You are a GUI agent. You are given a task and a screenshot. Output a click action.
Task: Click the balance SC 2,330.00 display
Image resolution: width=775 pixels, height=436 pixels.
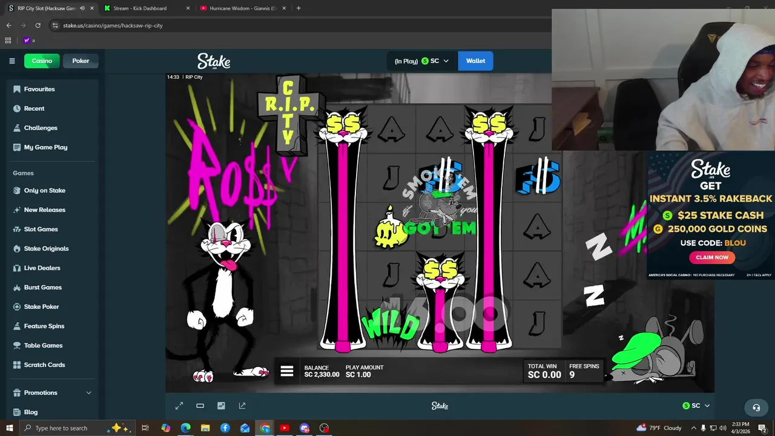pyautogui.click(x=322, y=371)
